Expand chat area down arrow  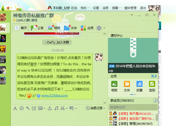pos(104,102)
